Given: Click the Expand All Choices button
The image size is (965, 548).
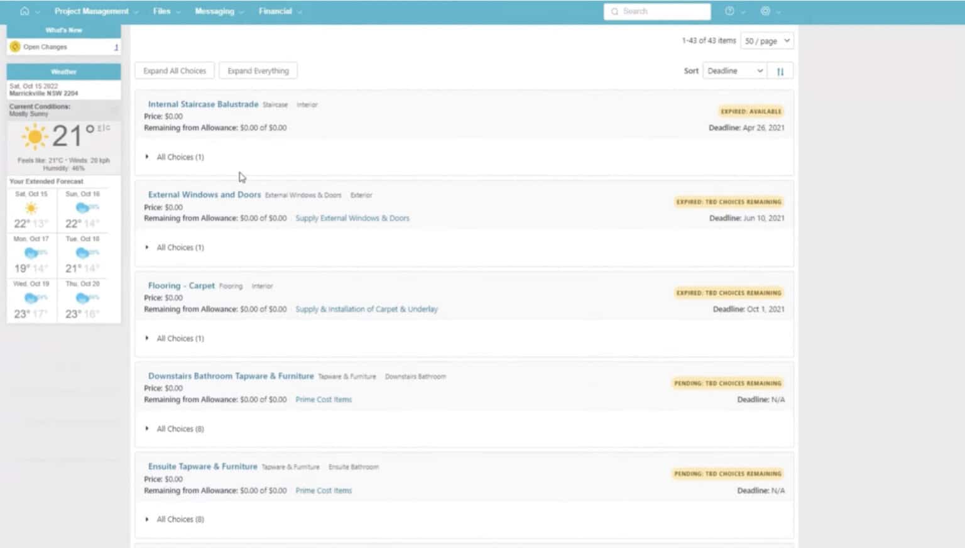Looking at the screenshot, I should [175, 71].
